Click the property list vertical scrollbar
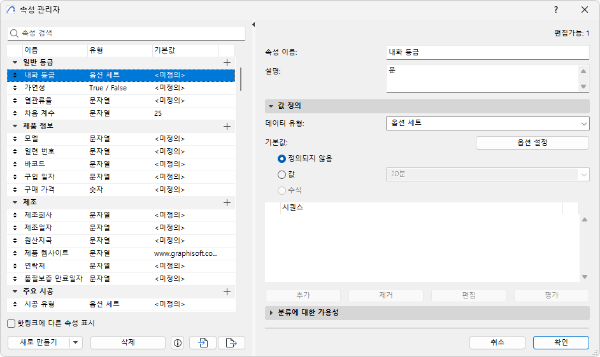 240,80
